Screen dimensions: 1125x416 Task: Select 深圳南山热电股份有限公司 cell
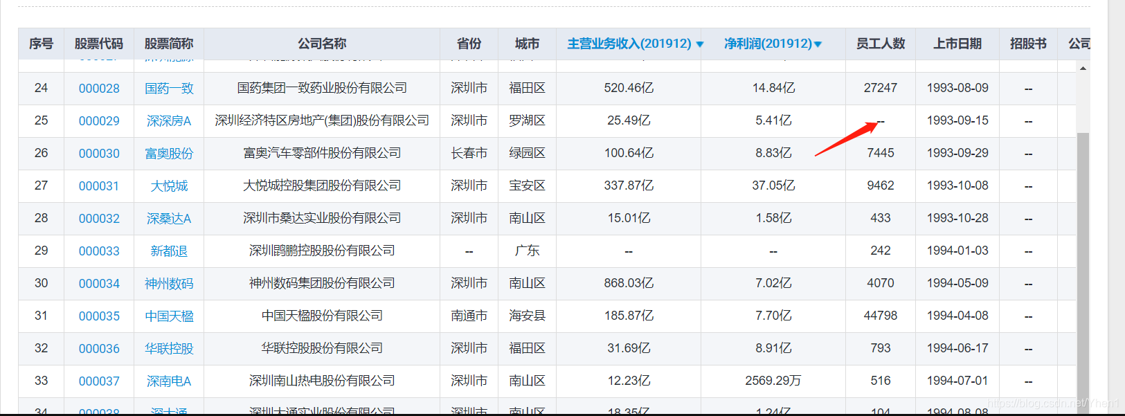(322, 381)
